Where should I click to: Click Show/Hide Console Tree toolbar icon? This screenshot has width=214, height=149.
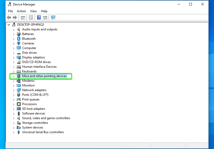23,18
